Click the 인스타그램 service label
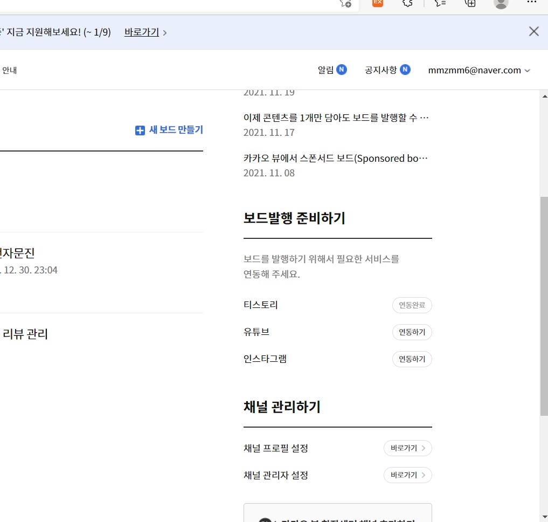 [x=265, y=359]
